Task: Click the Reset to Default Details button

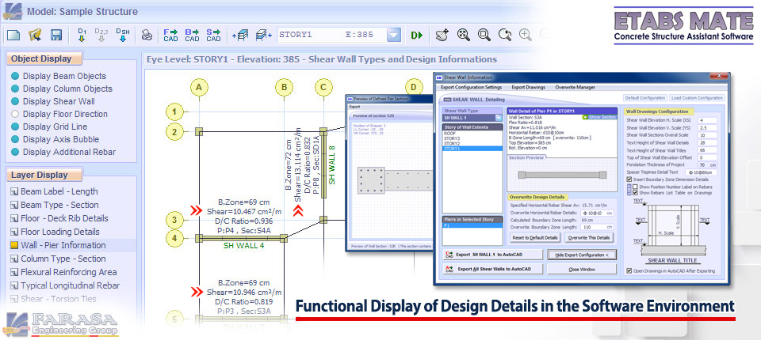Action: 536,238
